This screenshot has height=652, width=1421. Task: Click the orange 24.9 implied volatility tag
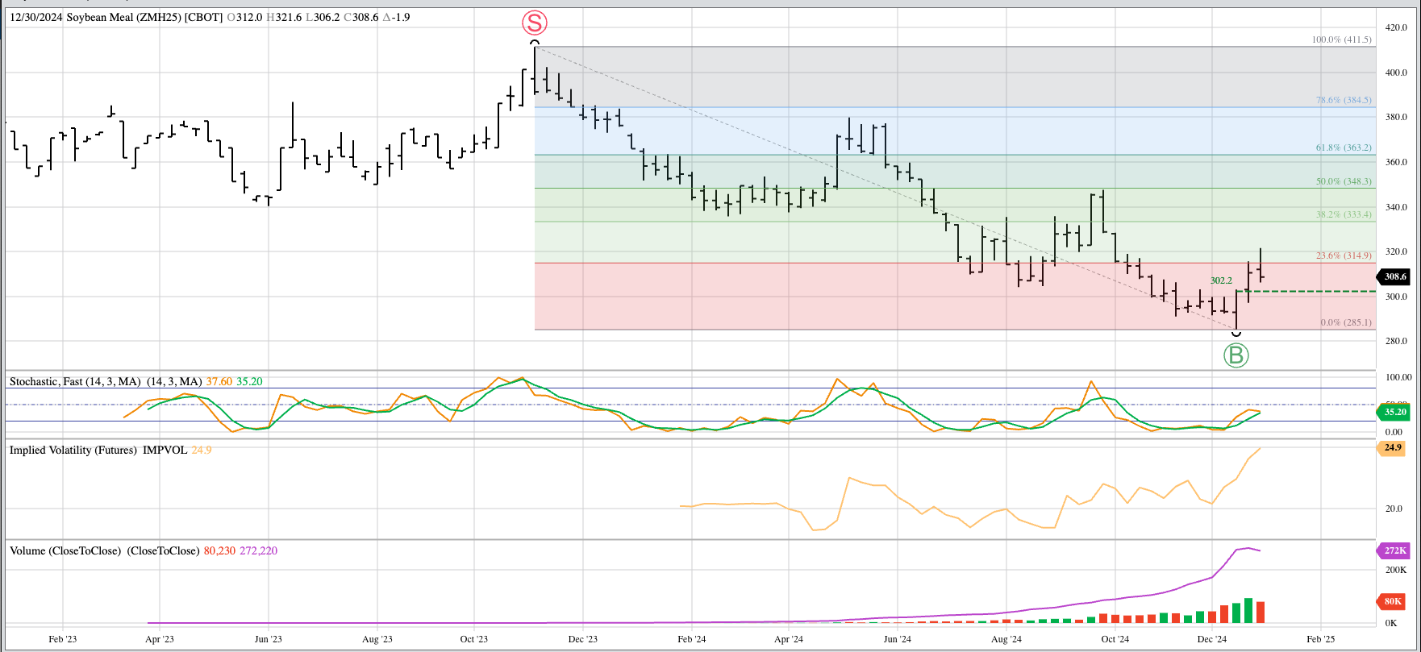[x=1392, y=447]
